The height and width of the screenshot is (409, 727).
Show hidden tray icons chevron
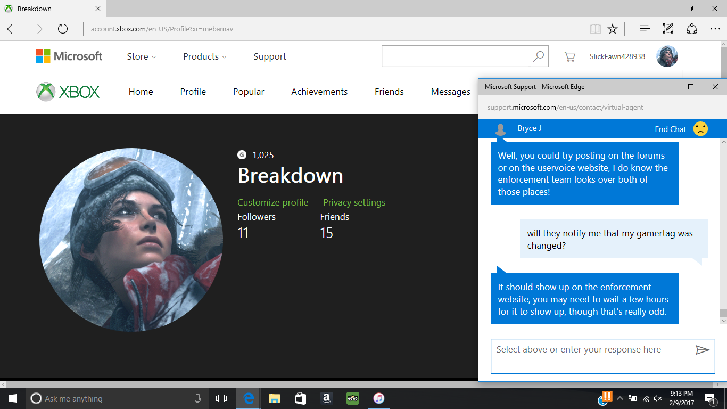(x=620, y=398)
